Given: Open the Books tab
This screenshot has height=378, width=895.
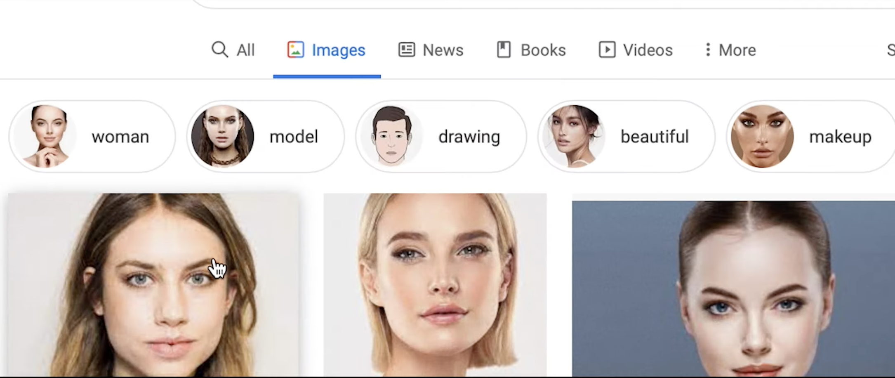Looking at the screenshot, I should coord(531,50).
